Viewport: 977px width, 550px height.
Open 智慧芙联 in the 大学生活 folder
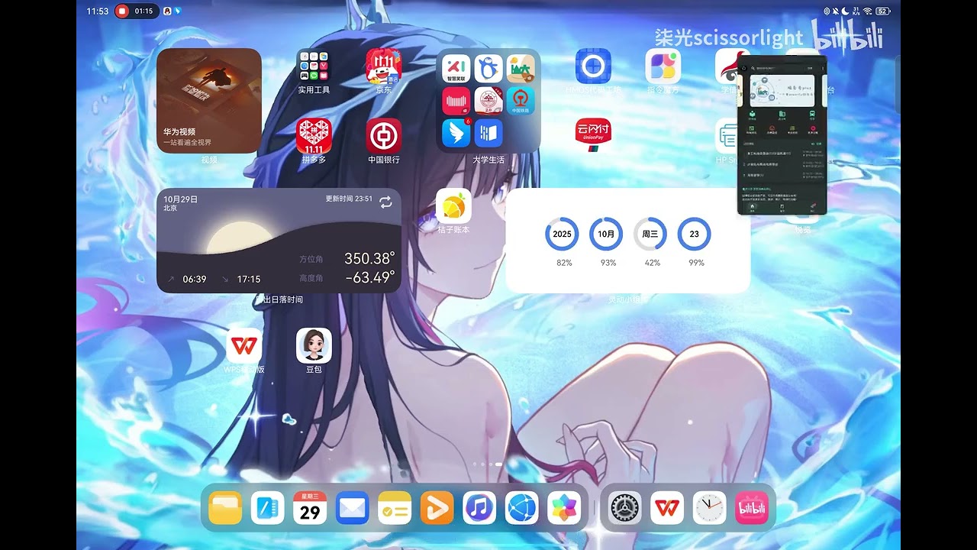pyautogui.click(x=456, y=69)
